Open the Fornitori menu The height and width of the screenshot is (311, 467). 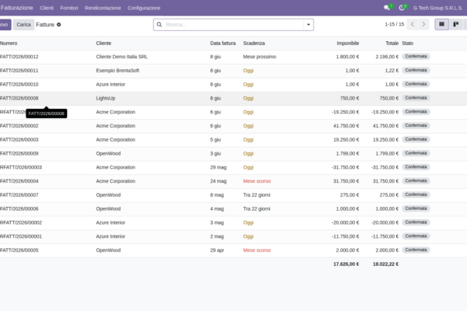point(69,8)
